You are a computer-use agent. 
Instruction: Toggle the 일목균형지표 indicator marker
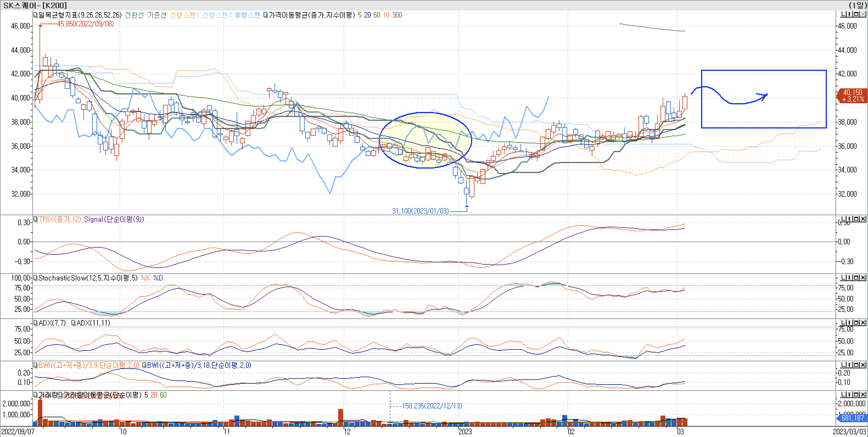(35, 15)
